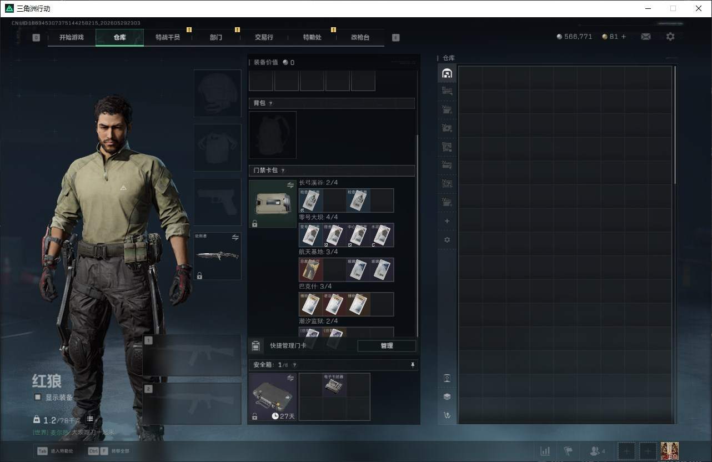Open the mail inbox envelope icon
The height and width of the screenshot is (462, 712).
click(x=646, y=37)
